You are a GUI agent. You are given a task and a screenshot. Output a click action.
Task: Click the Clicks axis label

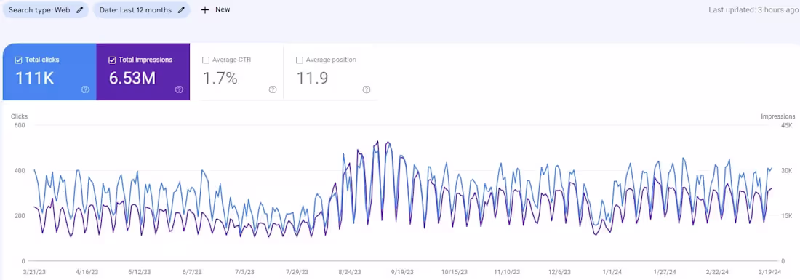tap(20, 116)
